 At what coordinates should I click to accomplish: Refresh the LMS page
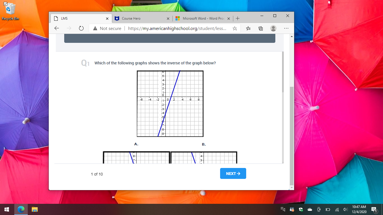point(81,28)
